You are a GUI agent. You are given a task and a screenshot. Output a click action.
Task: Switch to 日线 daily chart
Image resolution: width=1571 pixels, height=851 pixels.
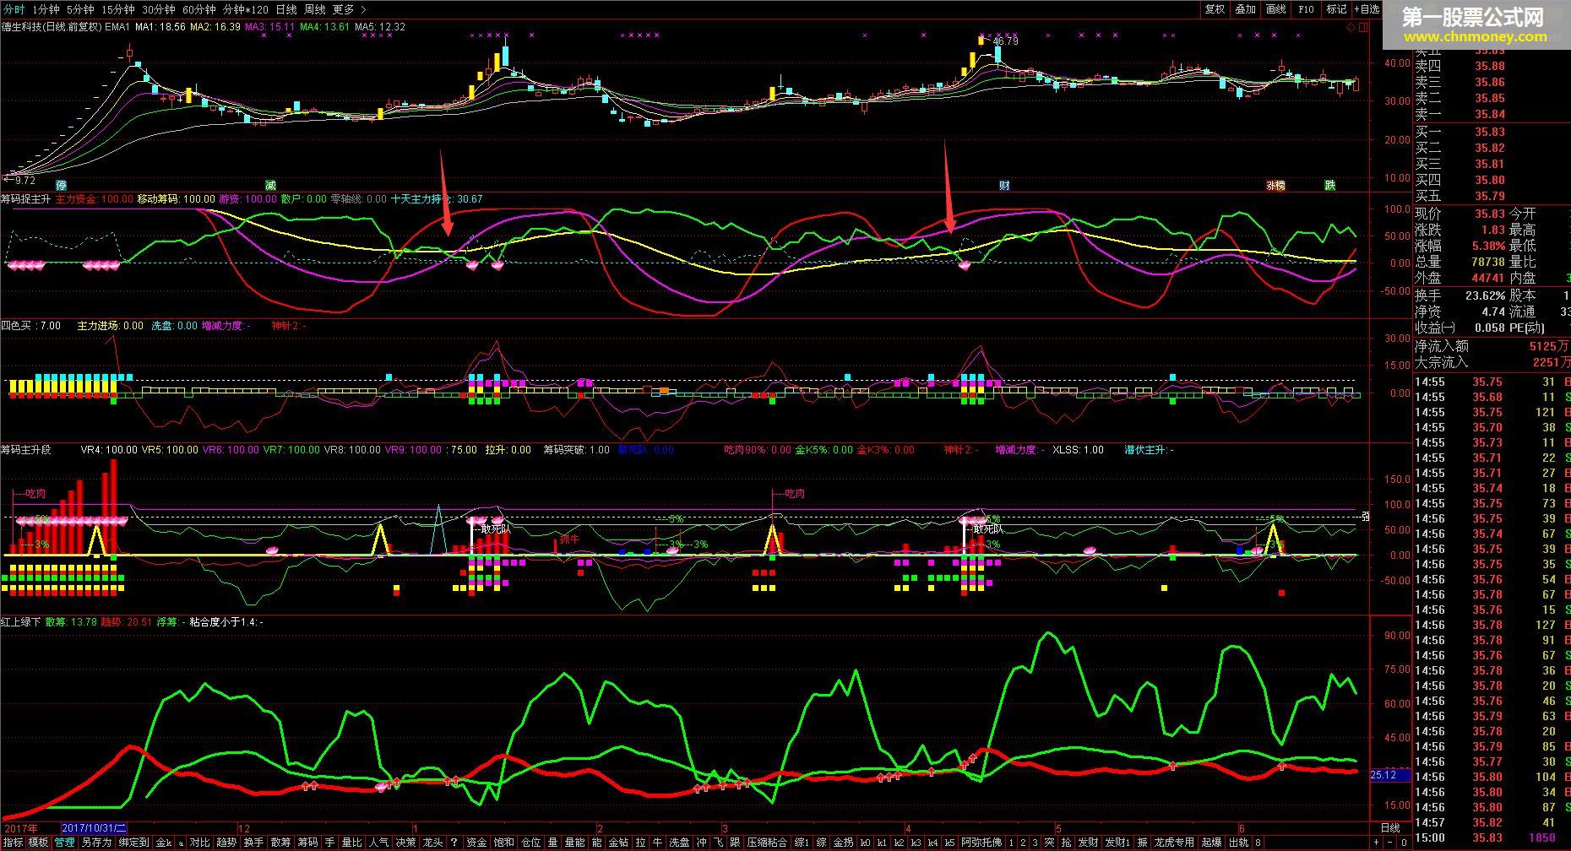pyautogui.click(x=286, y=9)
